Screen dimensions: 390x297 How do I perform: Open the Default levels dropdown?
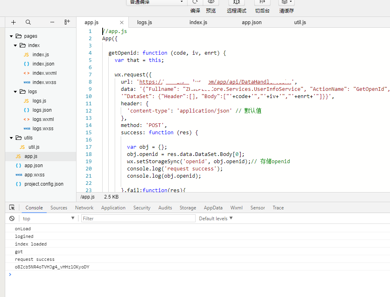pyautogui.click(x=216, y=218)
